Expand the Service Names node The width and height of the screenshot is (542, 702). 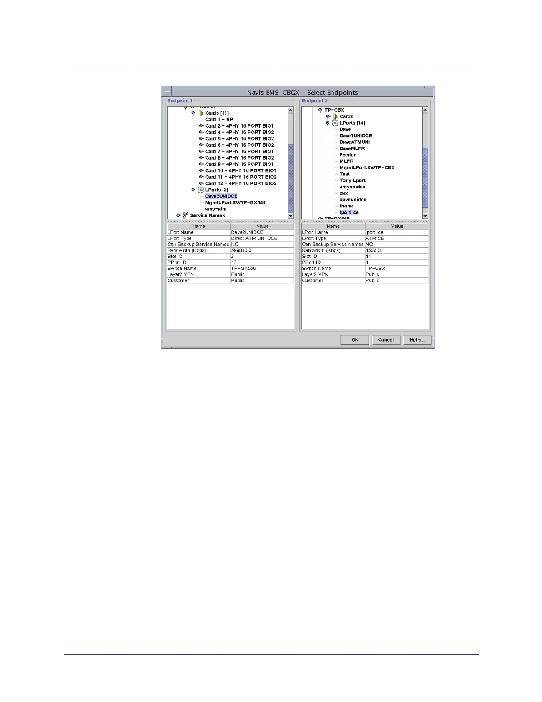[x=178, y=215]
